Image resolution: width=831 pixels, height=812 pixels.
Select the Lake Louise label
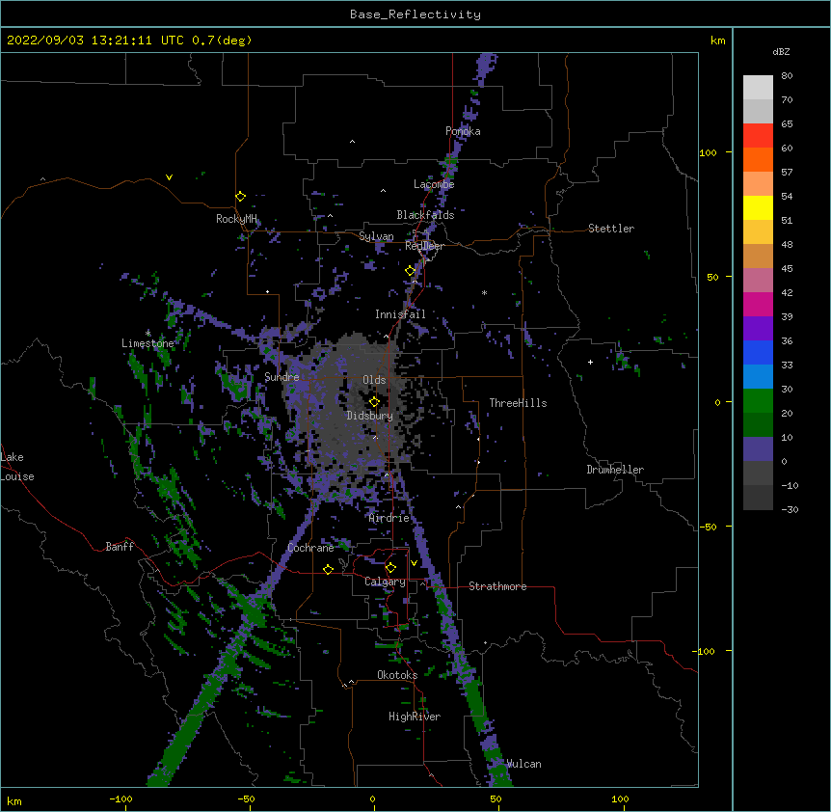pyautogui.click(x=17, y=467)
